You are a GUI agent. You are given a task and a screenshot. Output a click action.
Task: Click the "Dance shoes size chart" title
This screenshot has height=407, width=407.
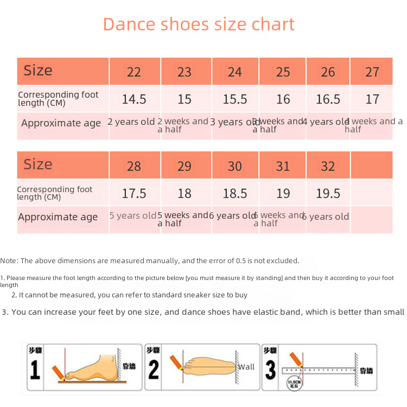(x=199, y=24)
